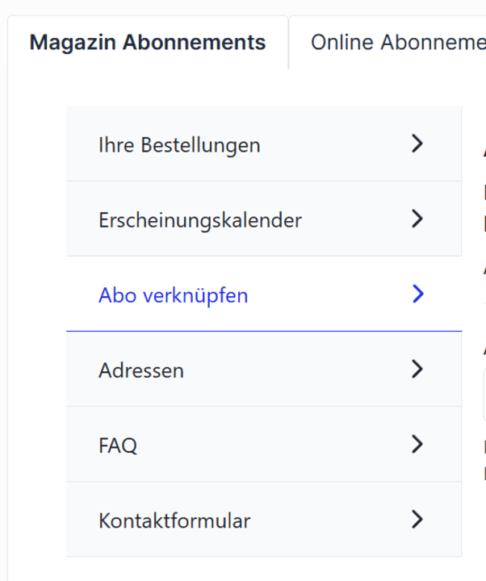
Task: Open the Adressen text link
Action: pos(141,370)
